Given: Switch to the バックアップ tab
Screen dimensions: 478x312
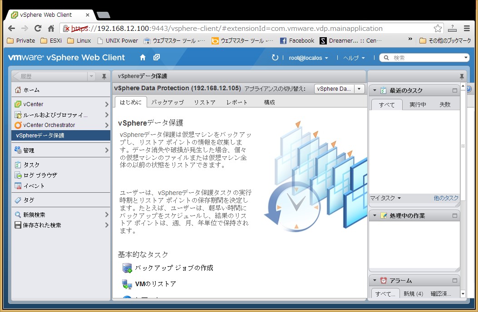Looking at the screenshot, I should pos(168,102).
